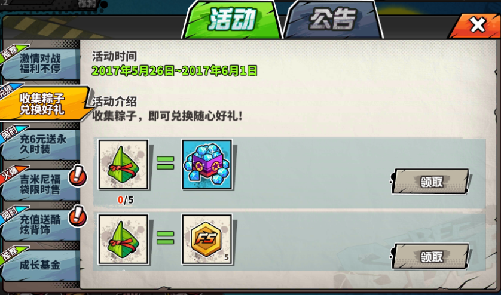The height and width of the screenshot is (295, 501).
Task: Switch to the 活动 tab
Action: pyautogui.click(x=231, y=20)
